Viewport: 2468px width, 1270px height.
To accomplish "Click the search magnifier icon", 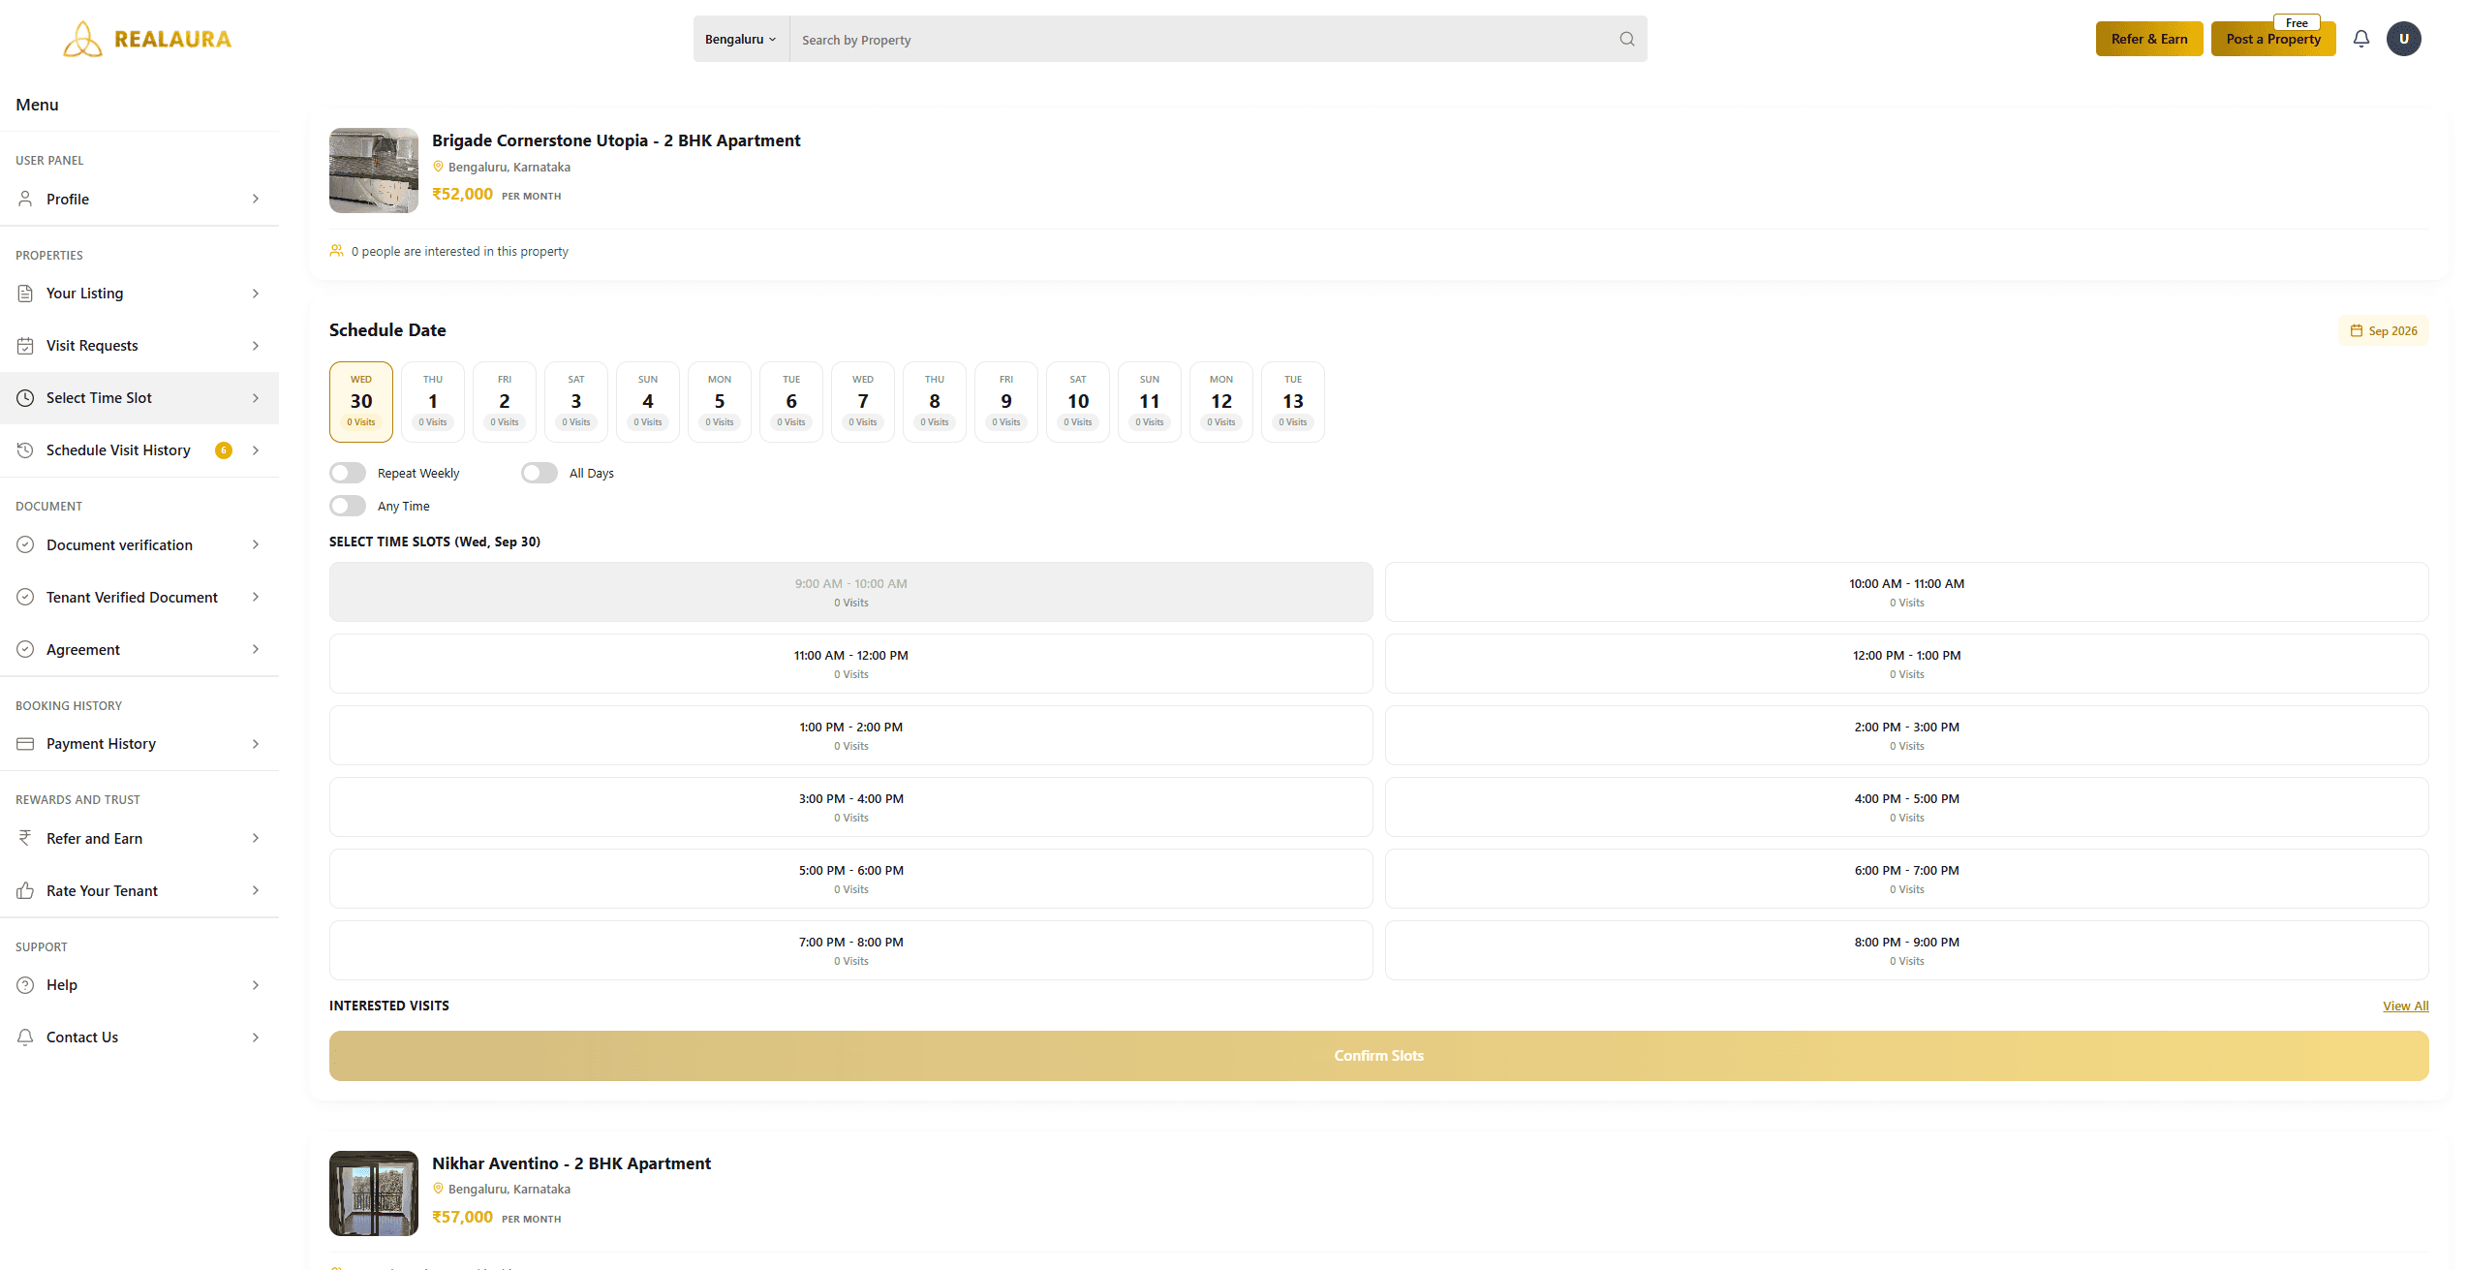I will (1626, 39).
